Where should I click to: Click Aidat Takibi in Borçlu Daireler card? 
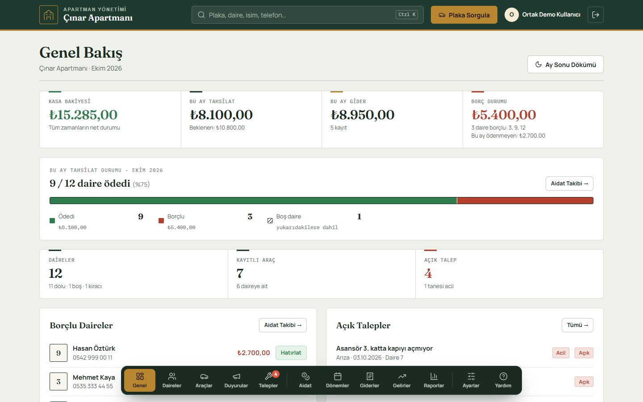(x=283, y=325)
